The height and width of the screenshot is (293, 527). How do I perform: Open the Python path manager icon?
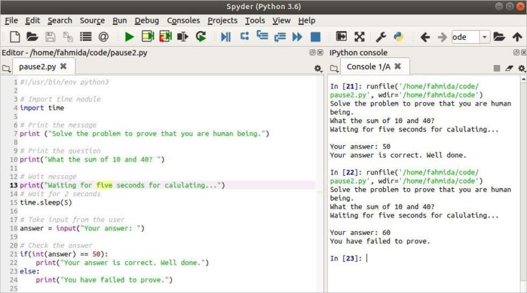click(x=399, y=37)
